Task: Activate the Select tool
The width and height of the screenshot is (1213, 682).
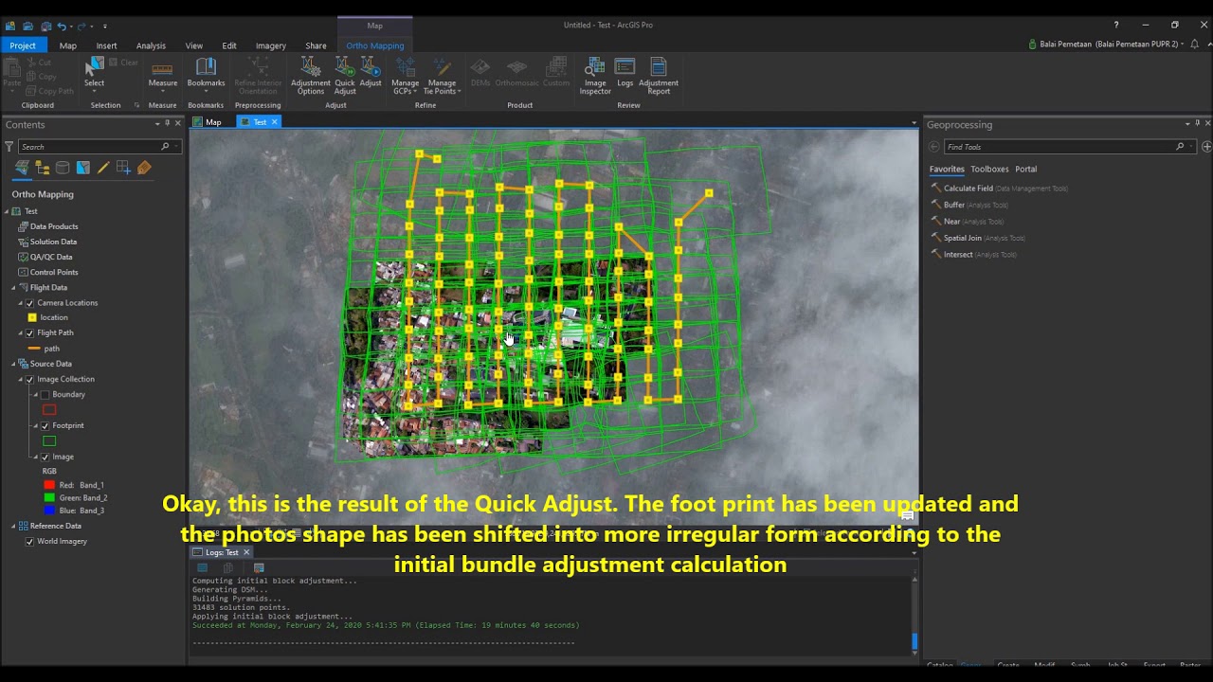Action: pyautogui.click(x=94, y=72)
